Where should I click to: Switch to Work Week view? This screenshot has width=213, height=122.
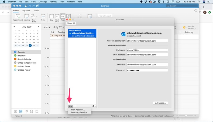point(57,17)
